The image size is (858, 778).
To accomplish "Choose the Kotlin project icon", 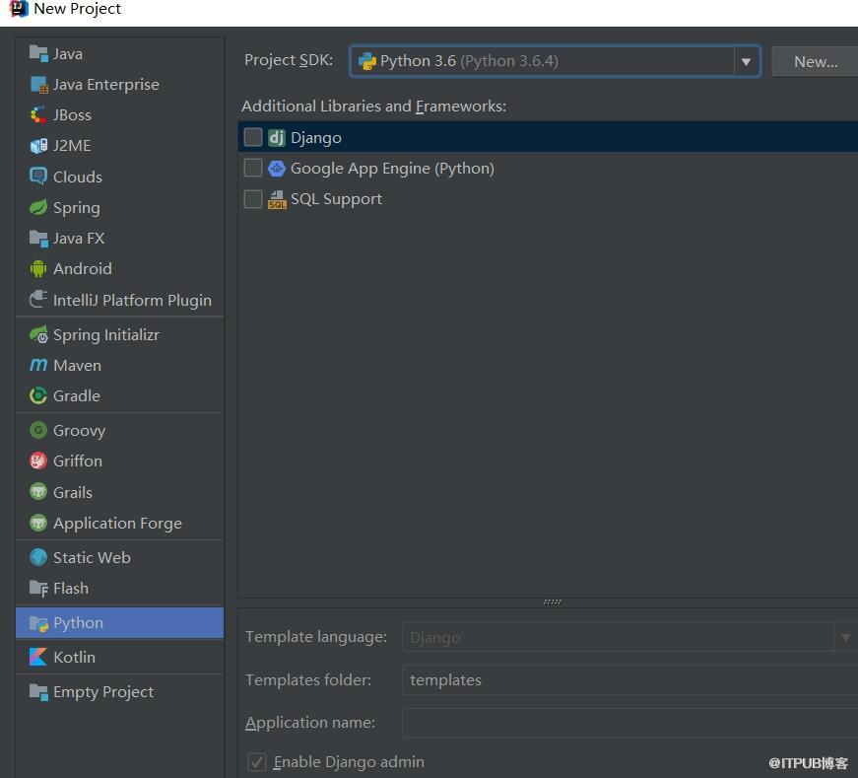I will point(38,657).
